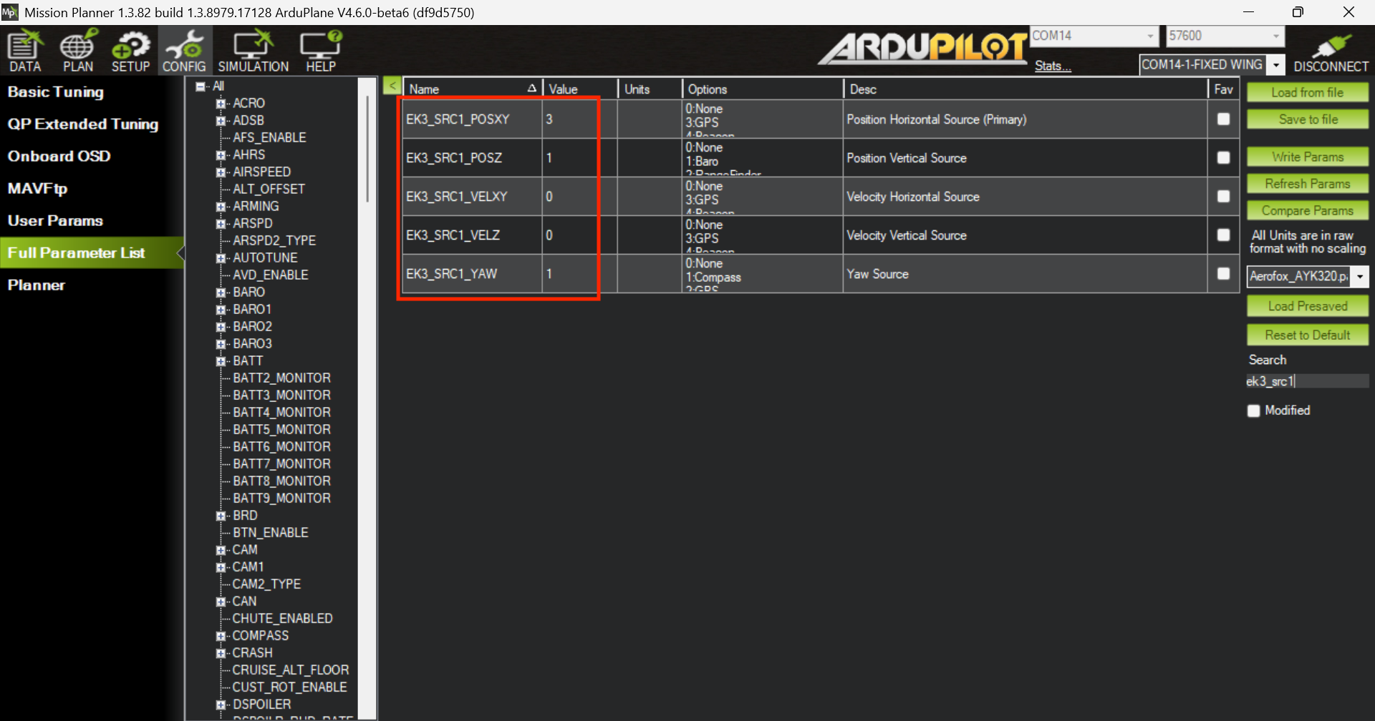Tick the Fav checkbox for EK3_SRC1_YAW
This screenshot has width=1375, height=721.
pos(1223,273)
